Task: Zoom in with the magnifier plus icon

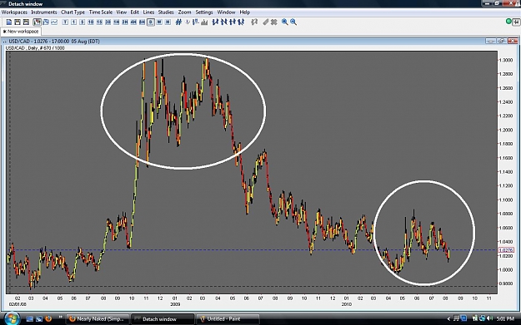Action: 285,22
